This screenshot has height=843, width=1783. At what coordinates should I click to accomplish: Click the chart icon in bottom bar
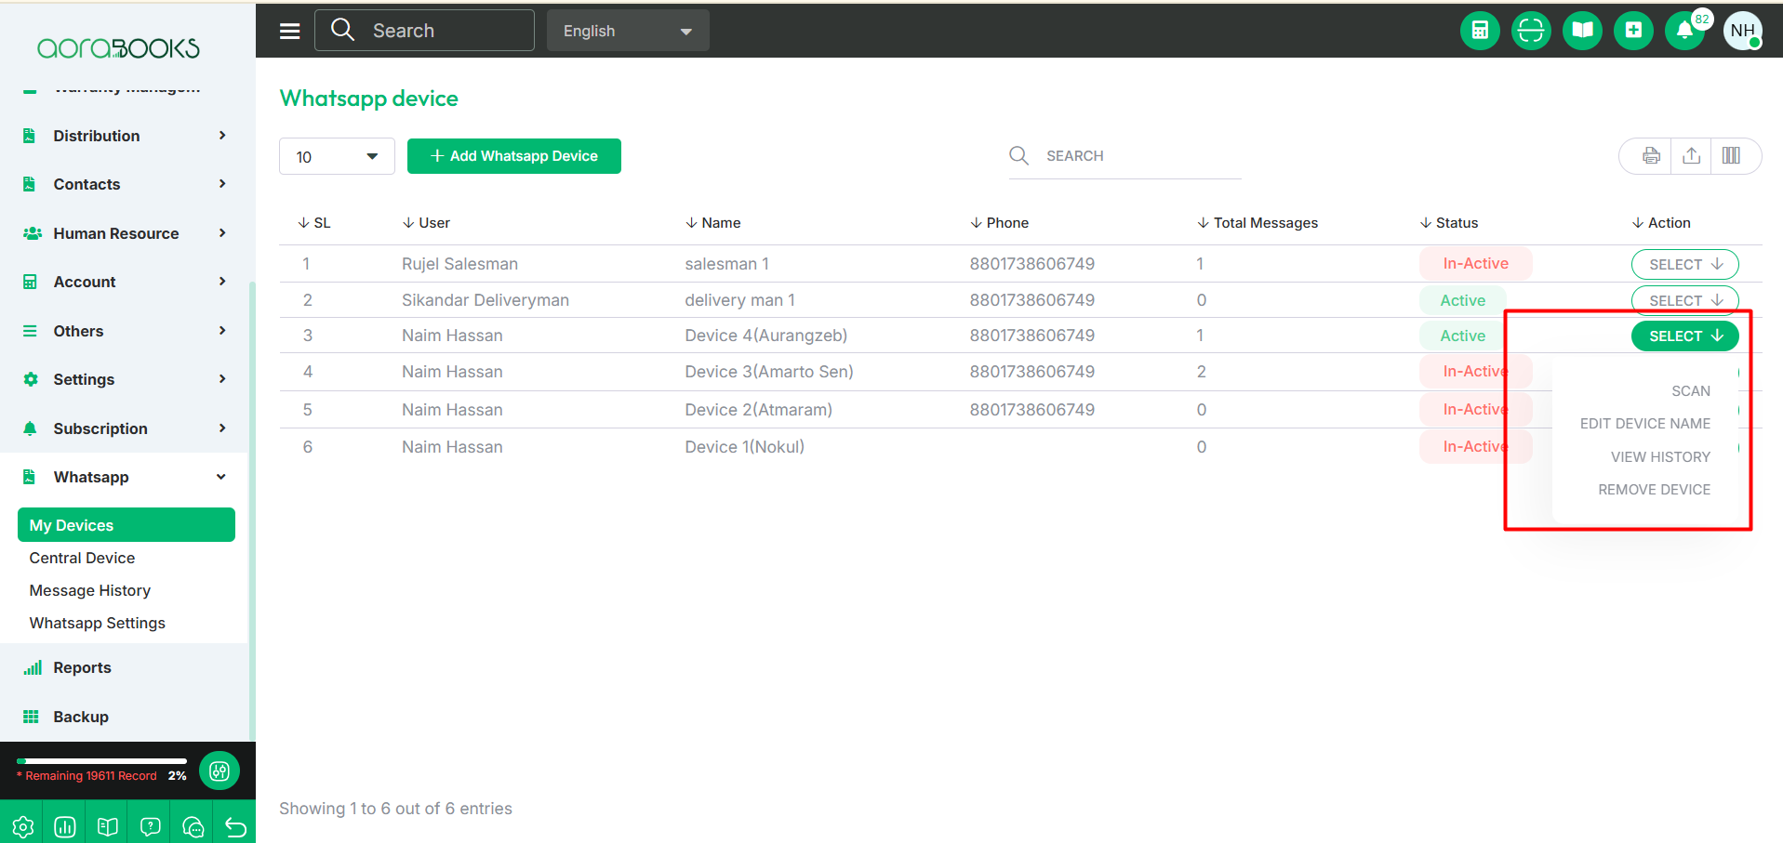point(65,826)
